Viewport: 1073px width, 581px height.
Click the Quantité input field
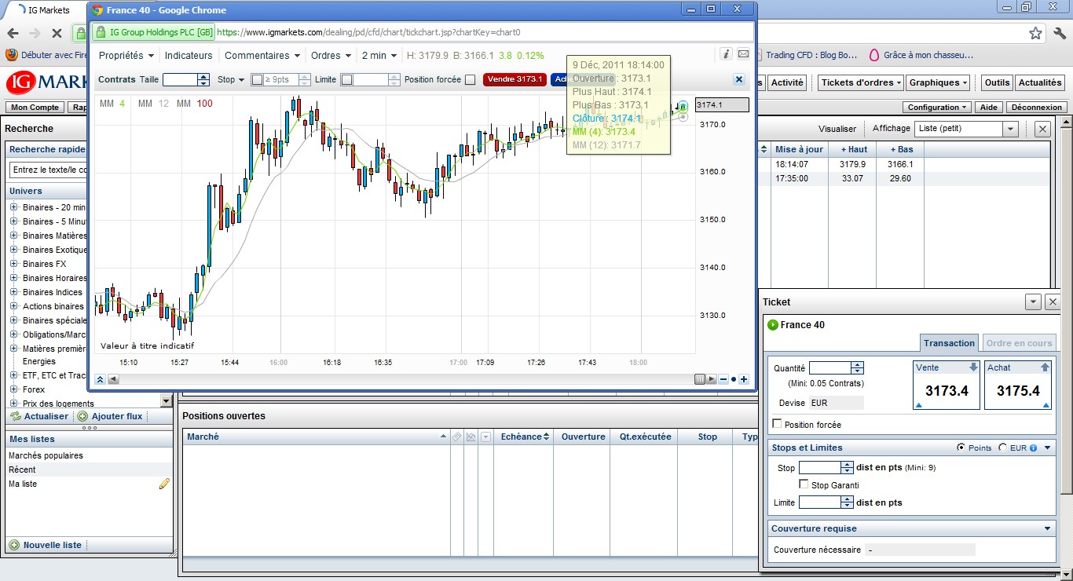[830, 367]
